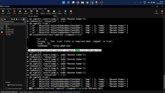Open the X server menu
This screenshot has width=165, height=93.
click(x=19, y=9)
